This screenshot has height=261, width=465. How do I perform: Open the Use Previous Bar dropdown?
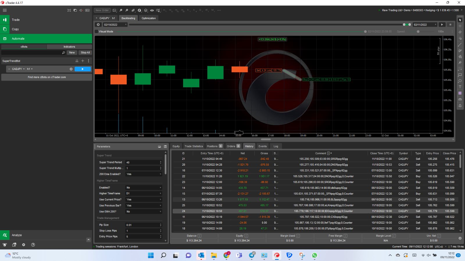[144, 206]
